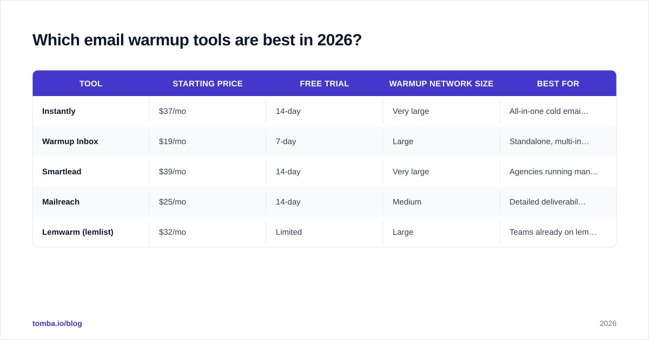The height and width of the screenshot is (340, 649).
Task: Click Mailreach's 14-day free trial cell
Action: pos(325,202)
